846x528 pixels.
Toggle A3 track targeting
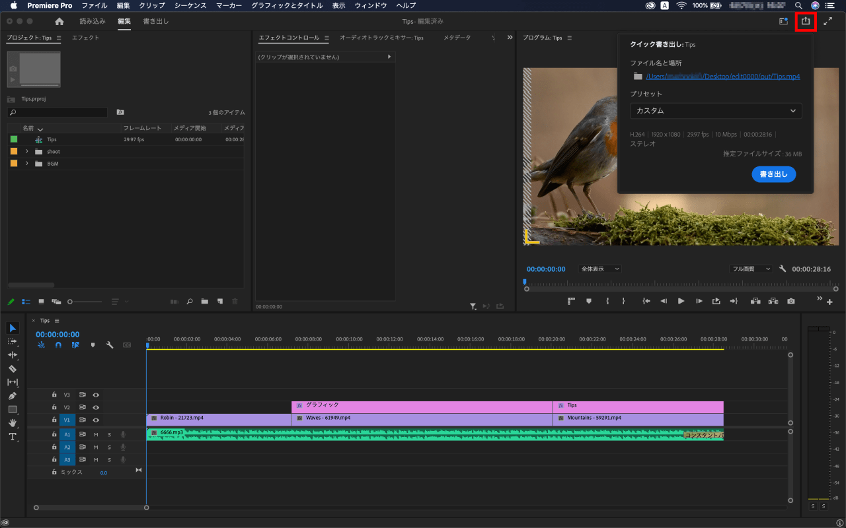click(67, 459)
